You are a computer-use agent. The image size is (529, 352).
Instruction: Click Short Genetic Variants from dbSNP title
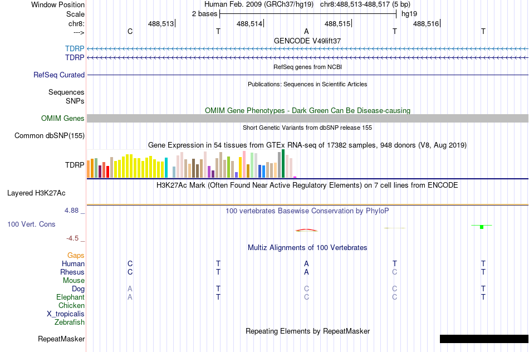click(307, 128)
